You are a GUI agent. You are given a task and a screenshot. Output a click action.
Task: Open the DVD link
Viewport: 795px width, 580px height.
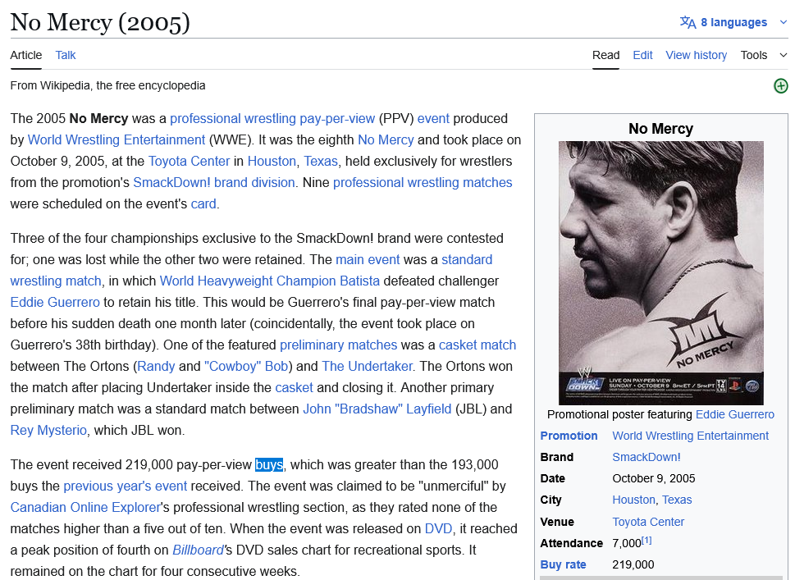point(438,528)
